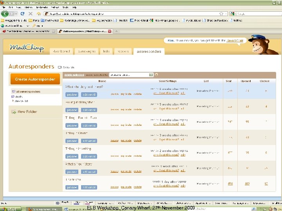Click the drafts folder icon in sidebar

pos(13,97)
